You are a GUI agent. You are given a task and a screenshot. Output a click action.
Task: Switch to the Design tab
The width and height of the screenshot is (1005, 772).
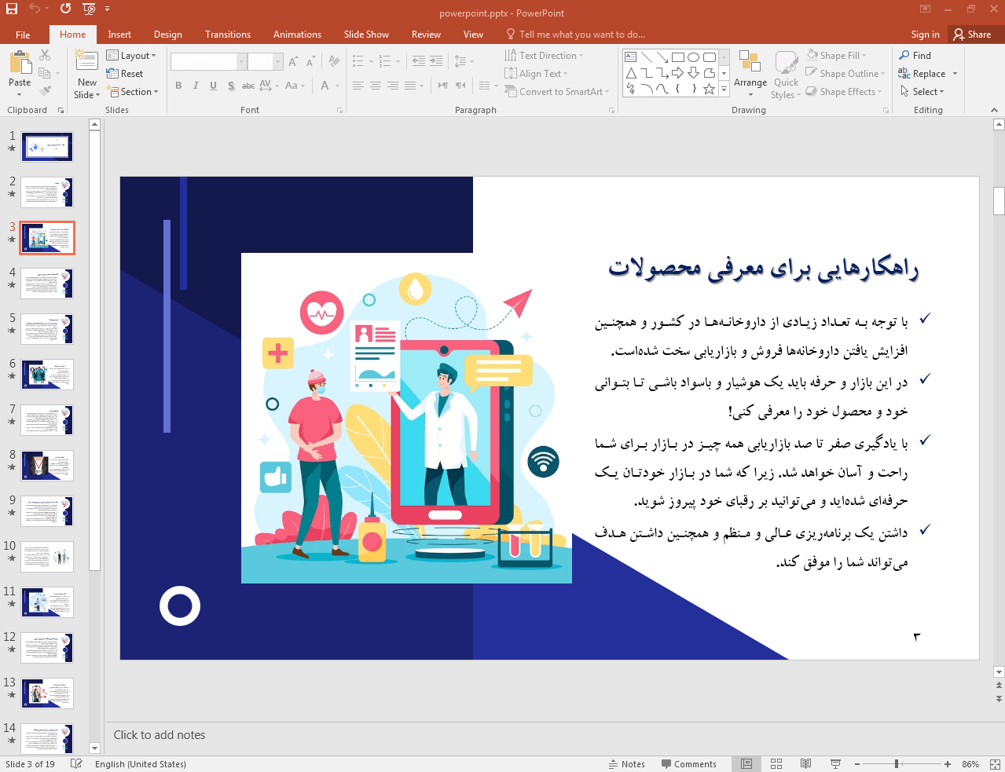[x=167, y=35]
